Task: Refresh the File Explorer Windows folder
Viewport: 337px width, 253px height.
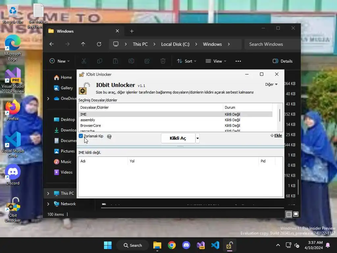Action: pos(99,44)
